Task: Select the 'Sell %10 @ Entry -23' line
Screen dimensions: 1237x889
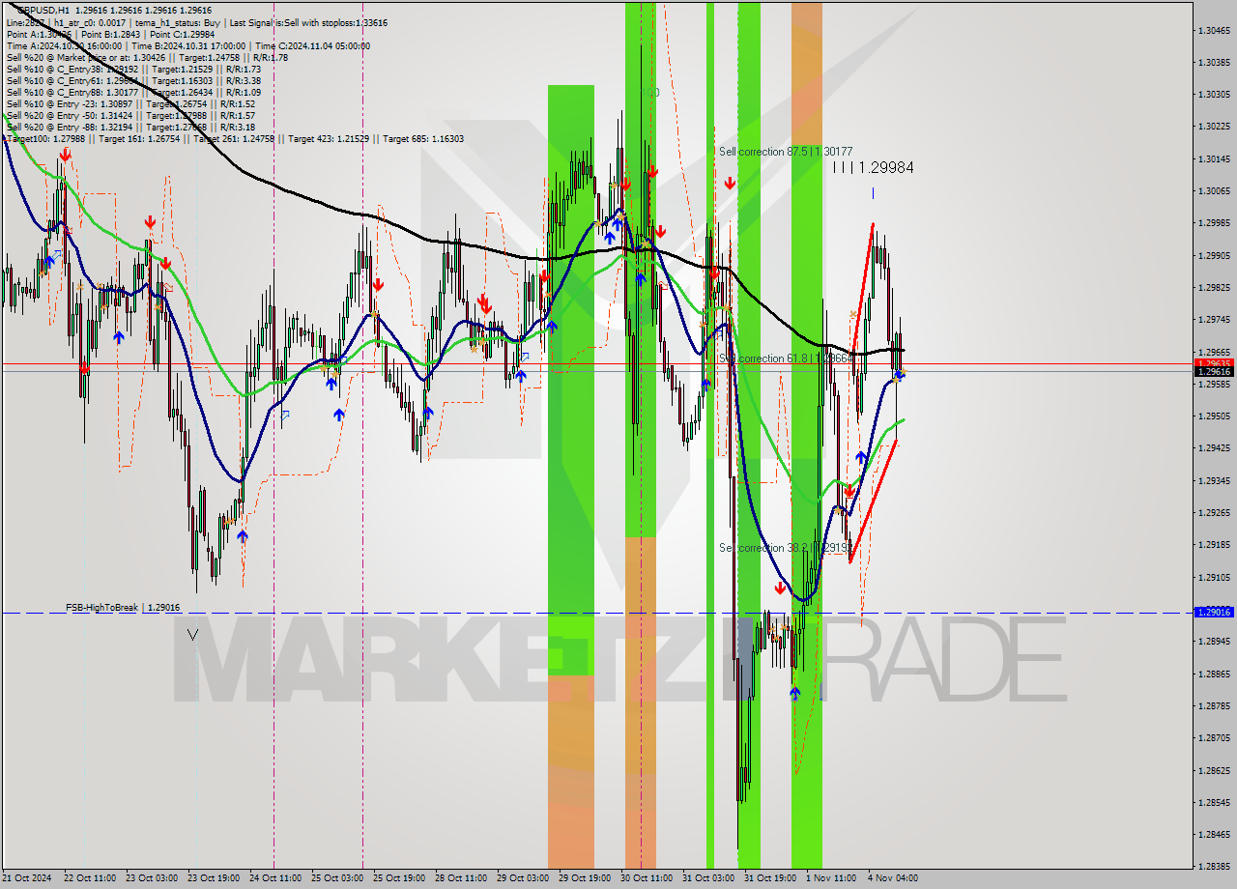Action: [130, 103]
